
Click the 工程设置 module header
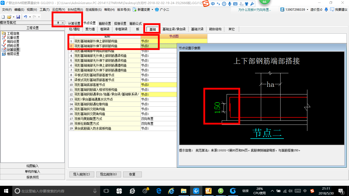[32, 28]
